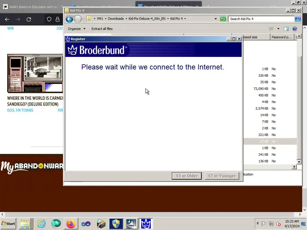Click in the Search Kid Pix 4 field
Image resolution: width=307 pixels, height=230 pixels.
point(261,19)
